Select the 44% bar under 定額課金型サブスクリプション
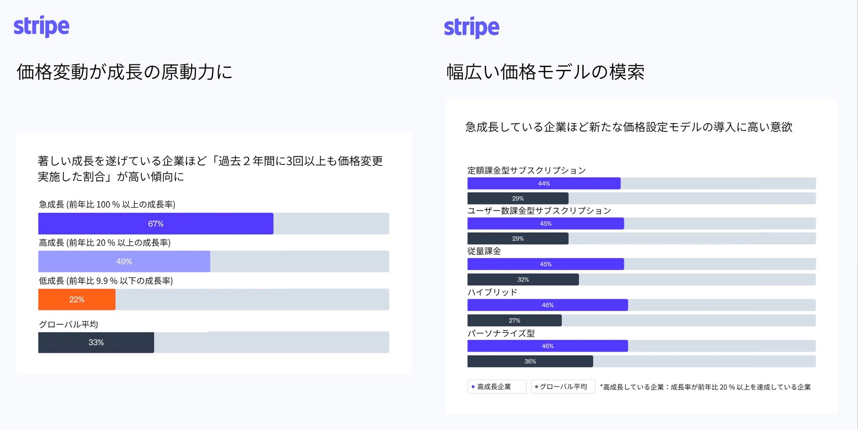The image size is (858, 429). coord(544,183)
